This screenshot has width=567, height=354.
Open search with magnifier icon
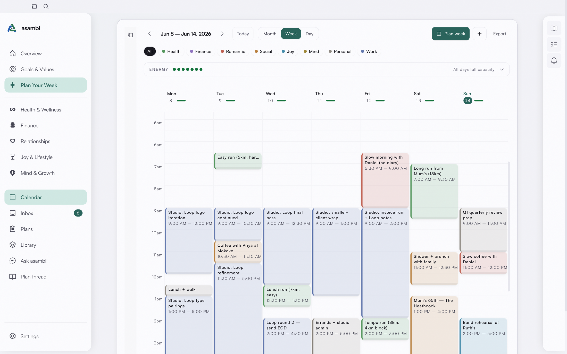pos(46,6)
